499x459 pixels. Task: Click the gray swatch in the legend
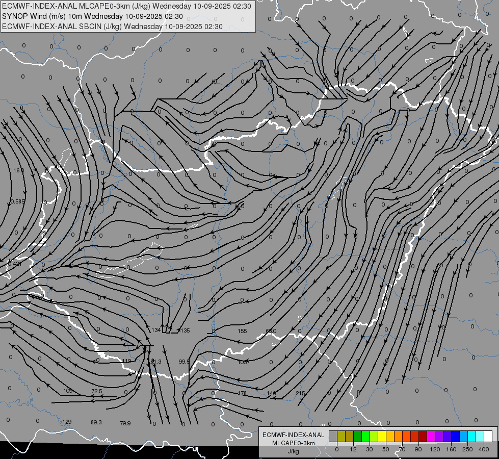333,436
